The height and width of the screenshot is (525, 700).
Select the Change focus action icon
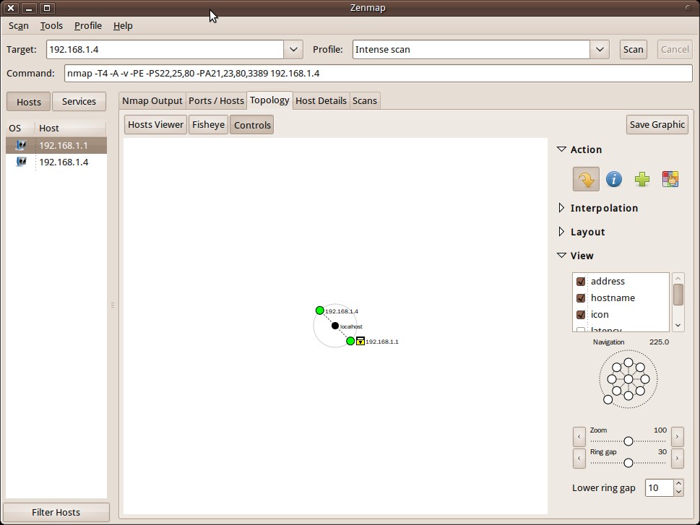[586, 180]
